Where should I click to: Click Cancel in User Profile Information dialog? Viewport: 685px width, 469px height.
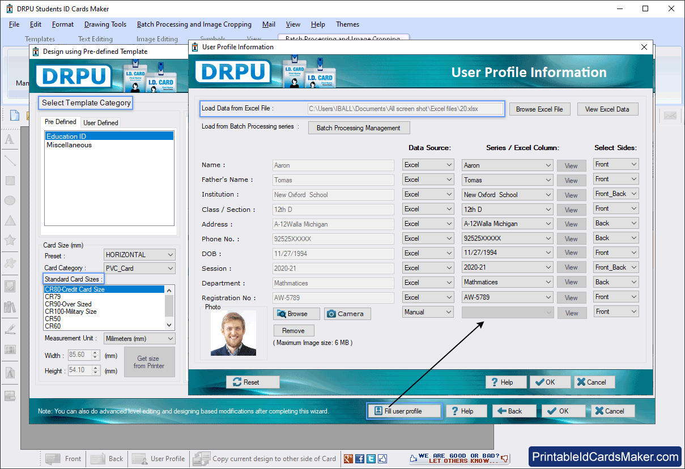point(594,382)
